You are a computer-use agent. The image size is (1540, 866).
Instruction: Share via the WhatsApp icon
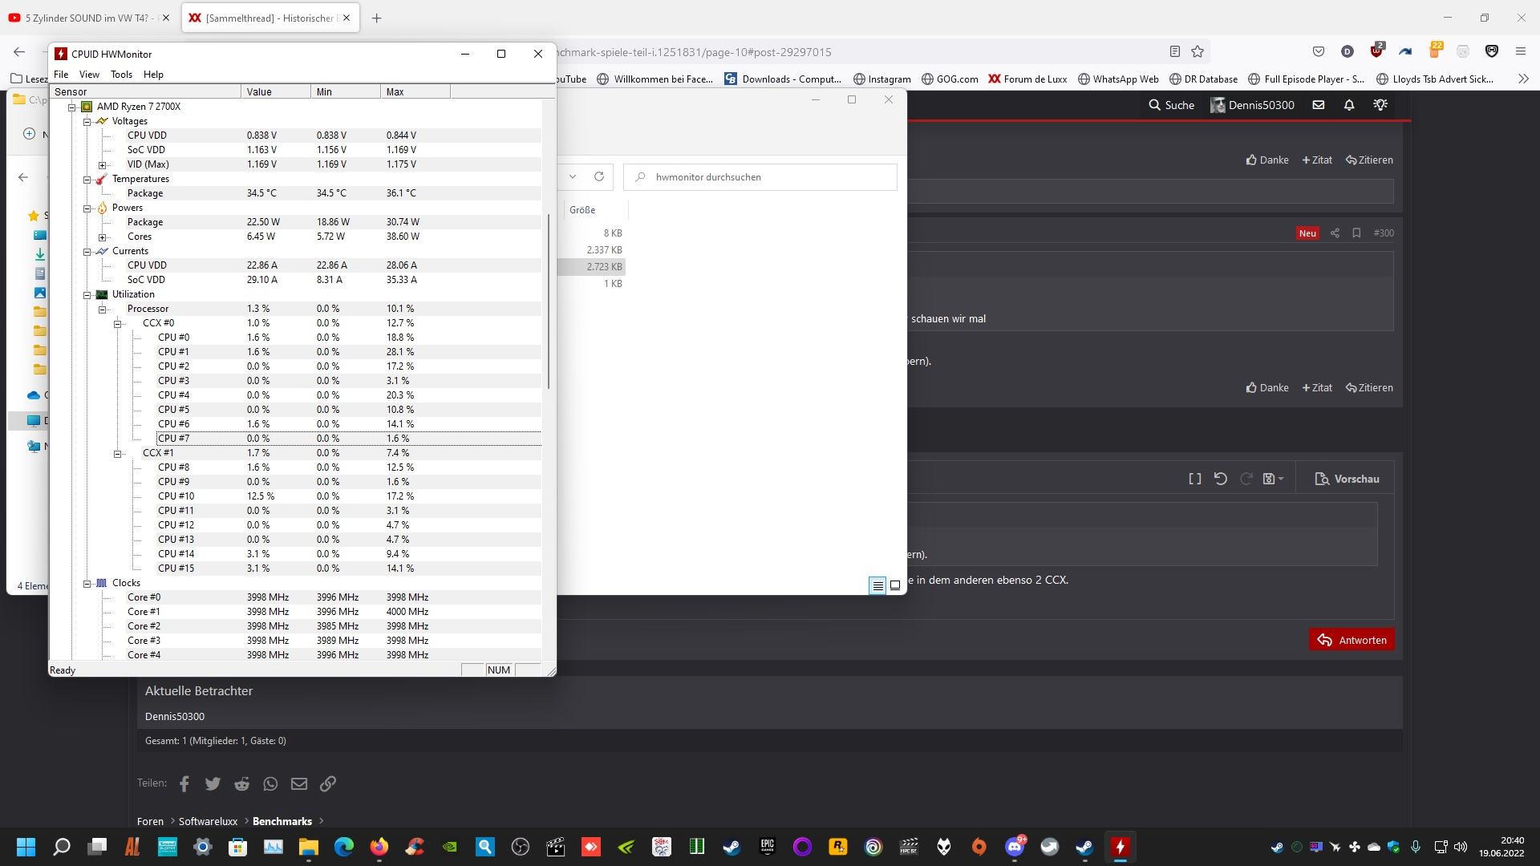[x=270, y=784]
